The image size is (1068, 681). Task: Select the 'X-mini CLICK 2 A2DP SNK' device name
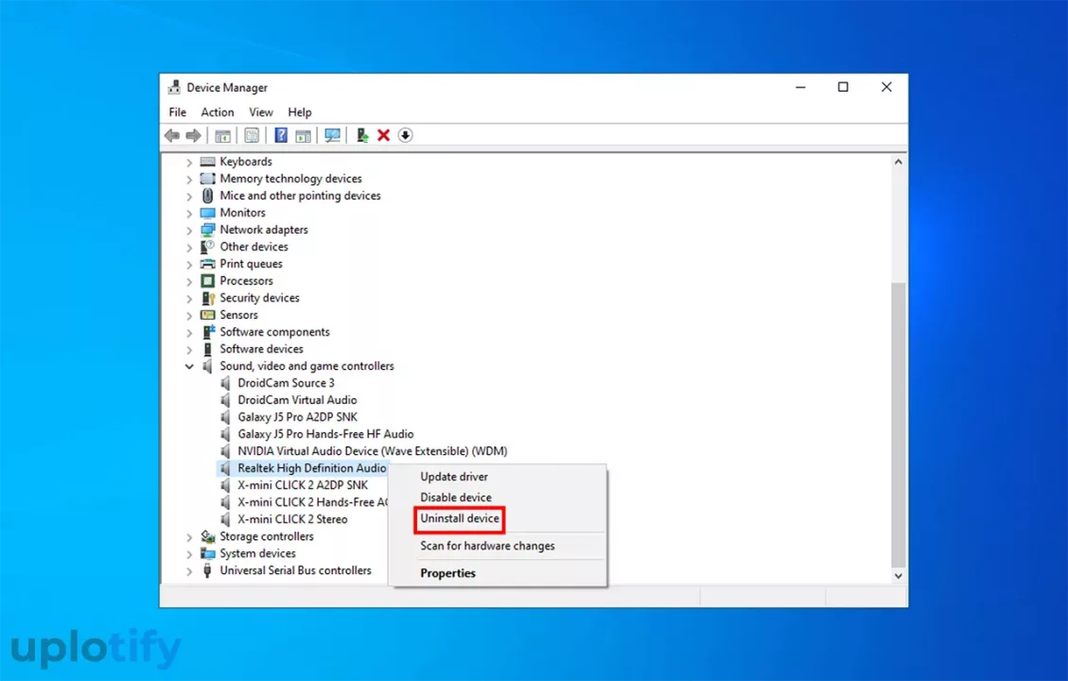(x=303, y=485)
